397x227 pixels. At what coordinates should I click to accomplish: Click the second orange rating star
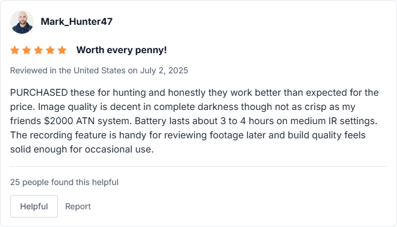pyautogui.click(x=27, y=50)
